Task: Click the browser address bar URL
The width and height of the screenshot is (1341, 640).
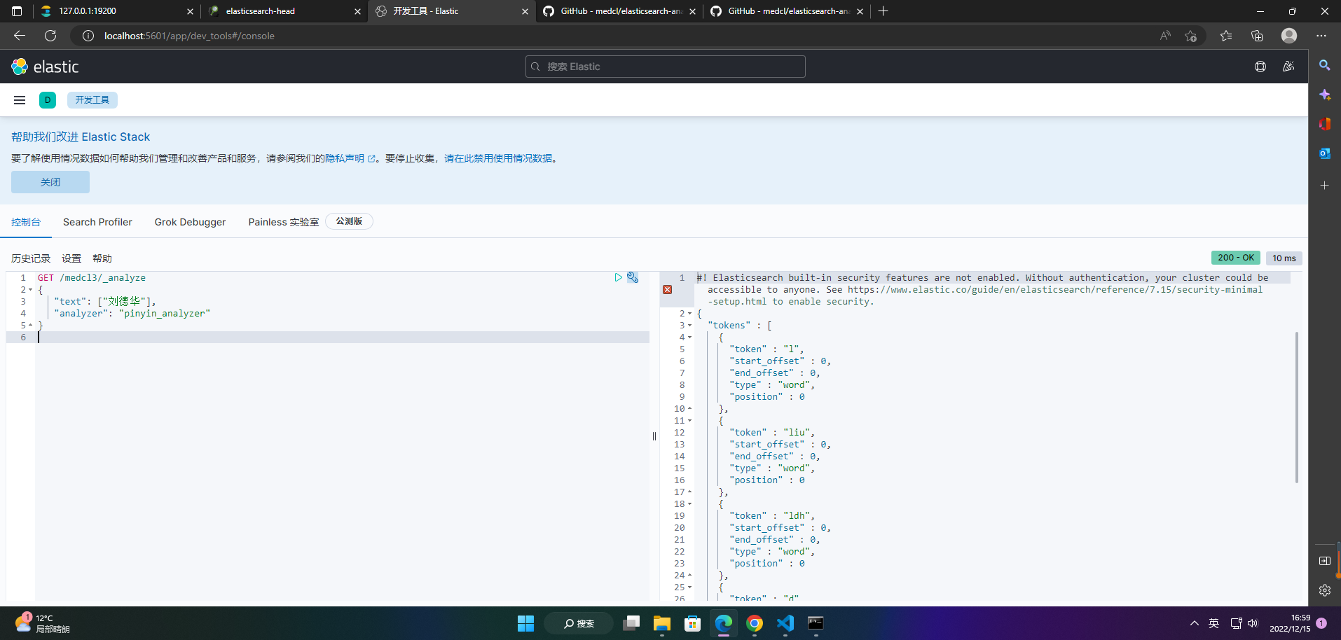Action: 189,36
